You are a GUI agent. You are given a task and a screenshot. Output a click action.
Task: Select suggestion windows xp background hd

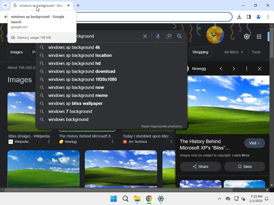pos(111,64)
